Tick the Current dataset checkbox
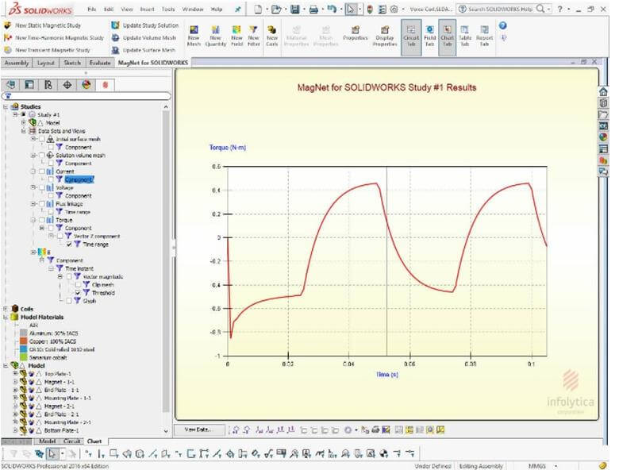Image resolution: width=619 pixels, height=470 pixels. tap(41, 171)
